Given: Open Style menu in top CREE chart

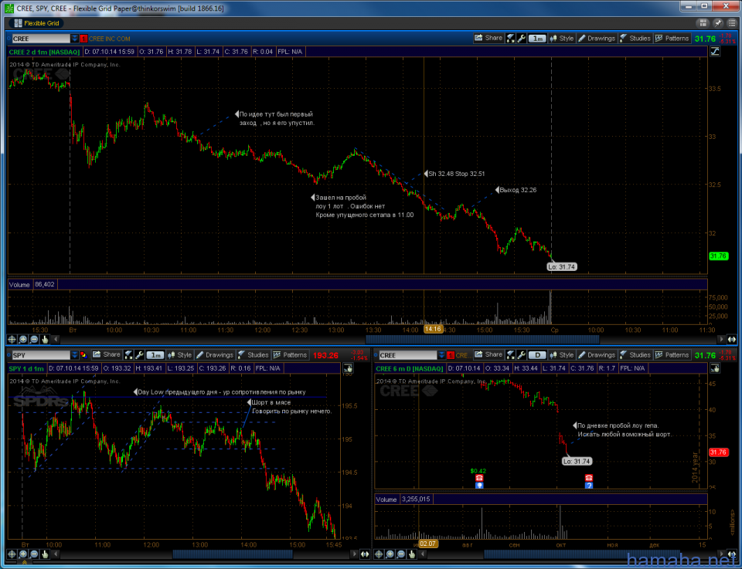Looking at the screenshot, I should pos(561,39).
